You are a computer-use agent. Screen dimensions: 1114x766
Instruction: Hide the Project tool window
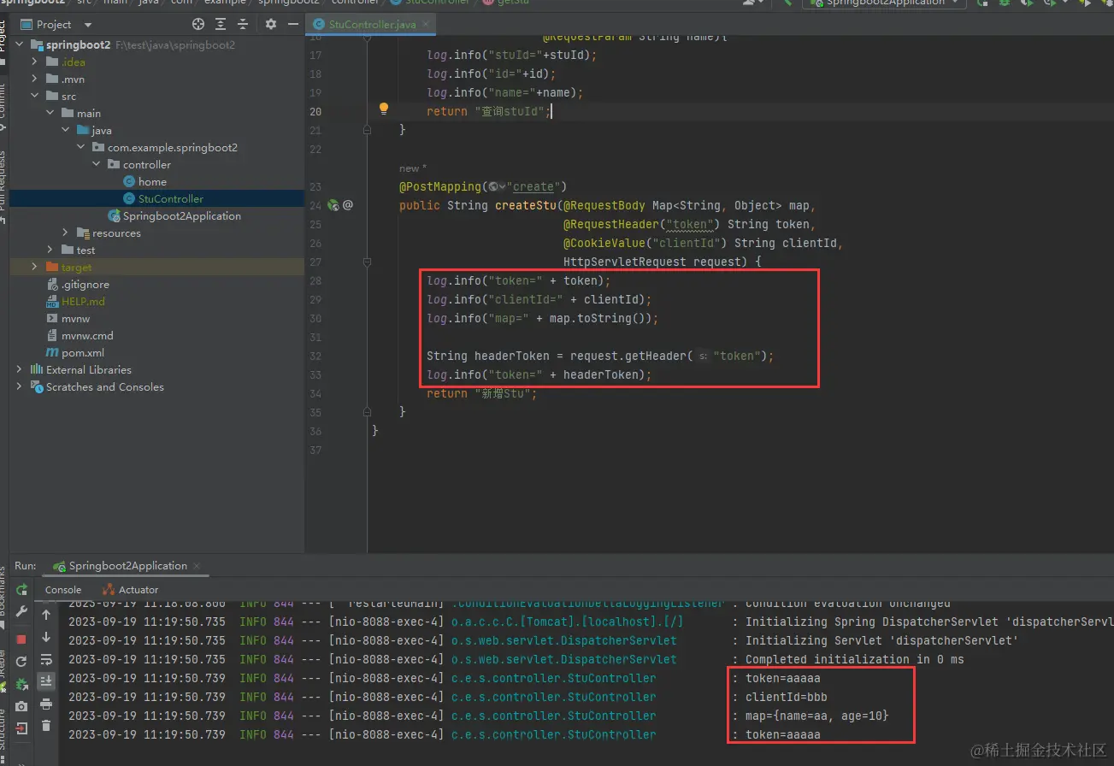tap(293, 24)
